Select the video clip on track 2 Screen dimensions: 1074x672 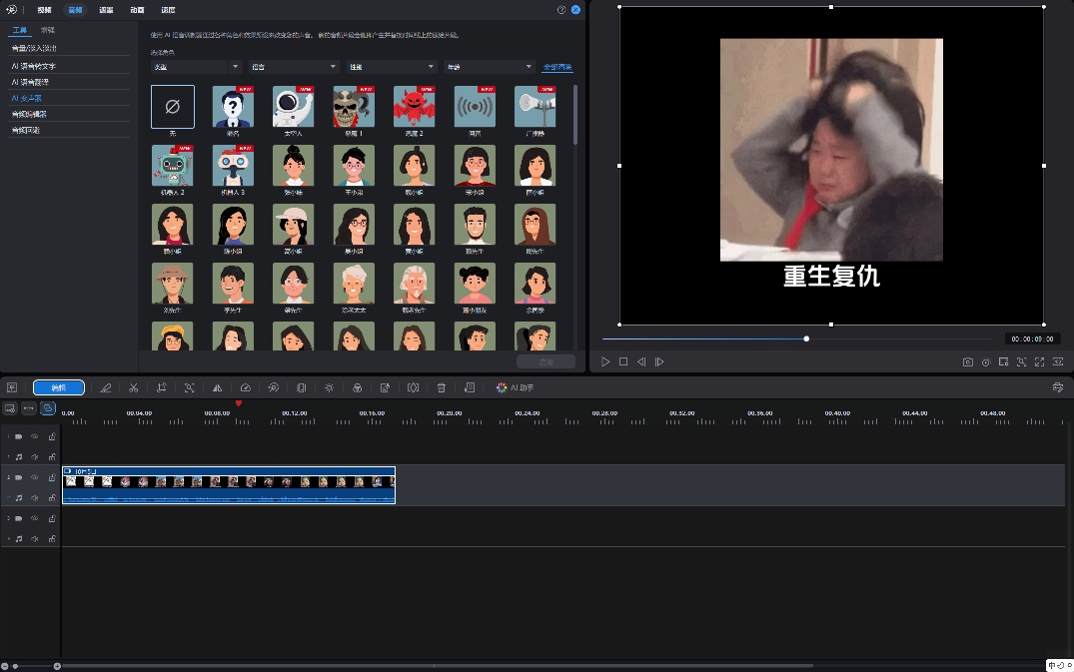(229, 485)
